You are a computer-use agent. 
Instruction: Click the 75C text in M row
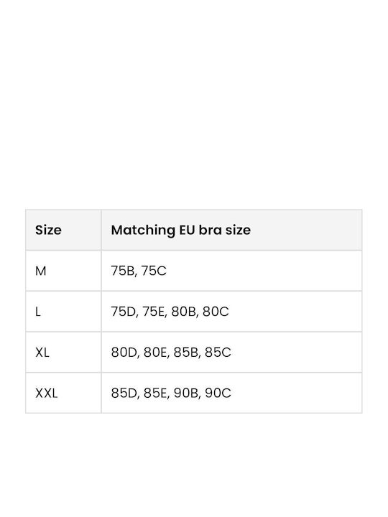pos(154,271)
